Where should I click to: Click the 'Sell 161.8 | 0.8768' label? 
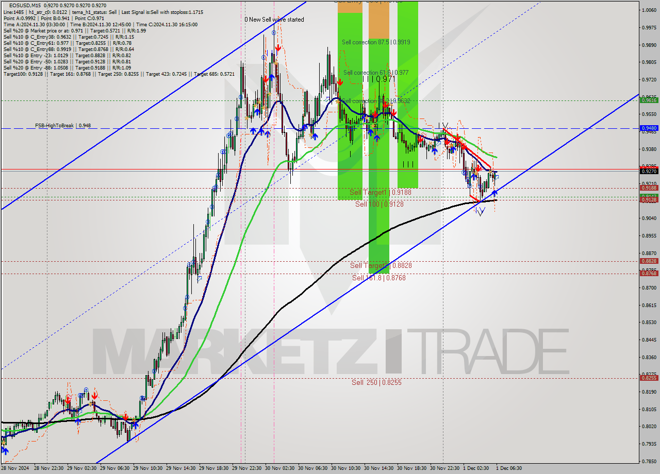click(x=379, y=278)
